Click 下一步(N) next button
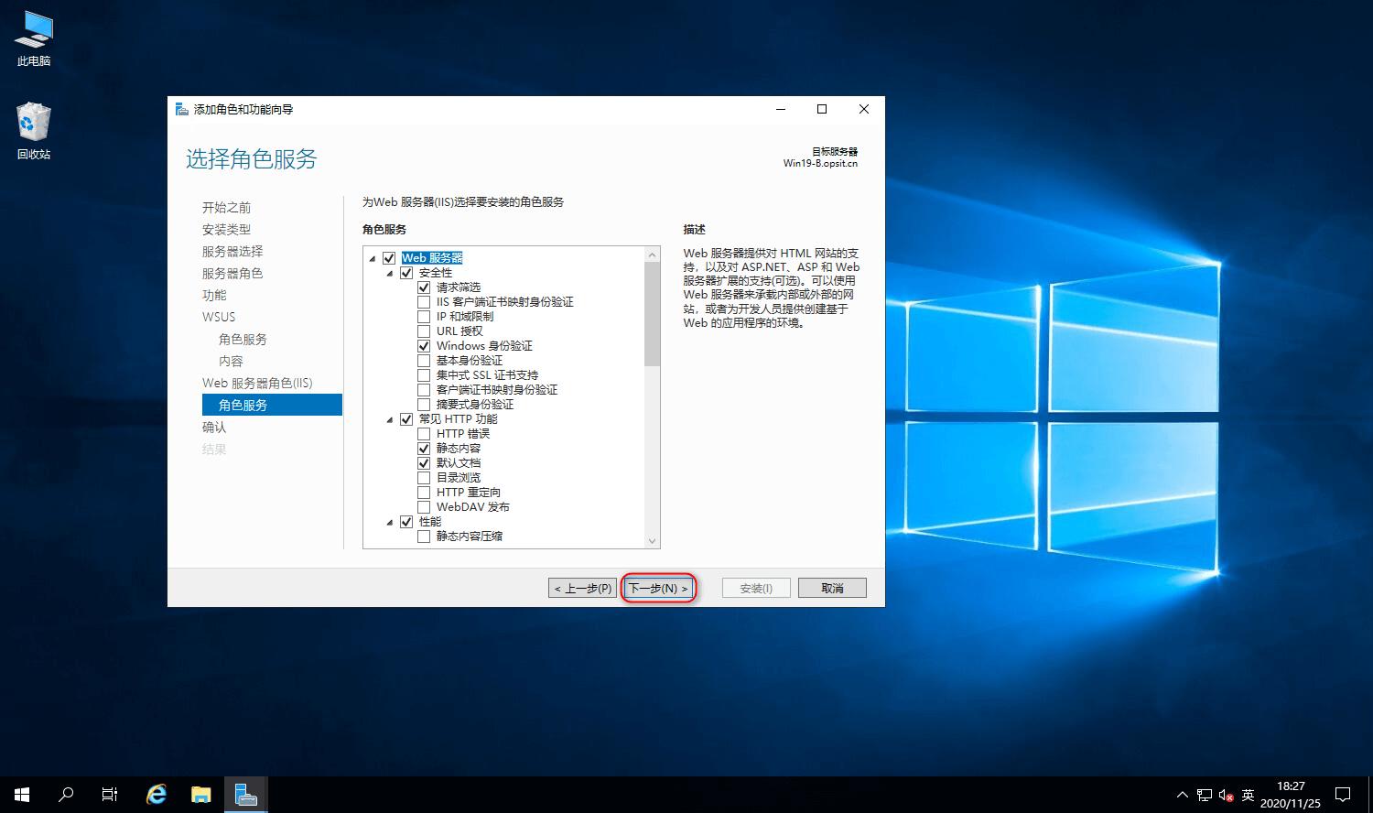 [658, 588]
